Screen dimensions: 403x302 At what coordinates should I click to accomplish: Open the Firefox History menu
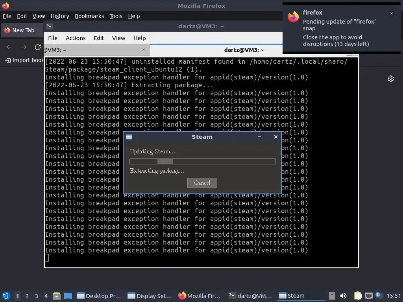tap(60, 16)
